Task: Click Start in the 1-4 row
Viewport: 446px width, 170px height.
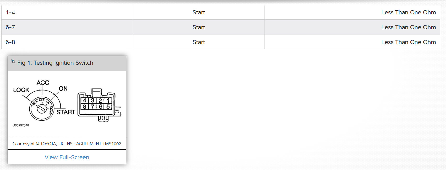Action: point(199,13)
